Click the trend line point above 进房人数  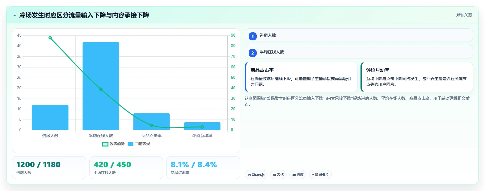coord(50,38)
